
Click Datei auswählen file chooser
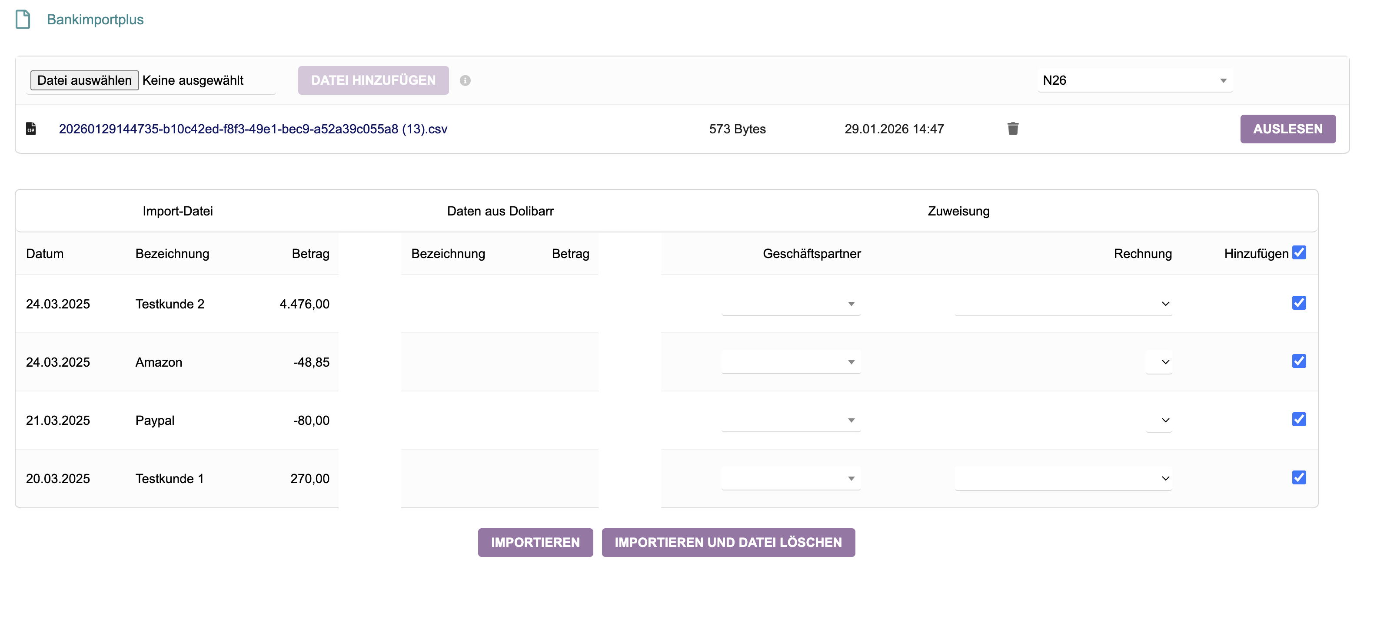click(84, 81)
